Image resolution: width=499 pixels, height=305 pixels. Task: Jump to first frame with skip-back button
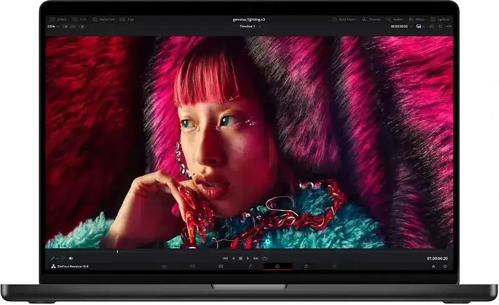pyautogui.click(x=225, y=258)
